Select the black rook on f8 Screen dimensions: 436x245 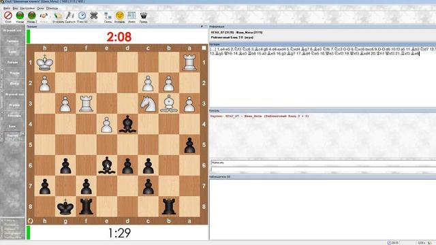click(x=87, y=206)
